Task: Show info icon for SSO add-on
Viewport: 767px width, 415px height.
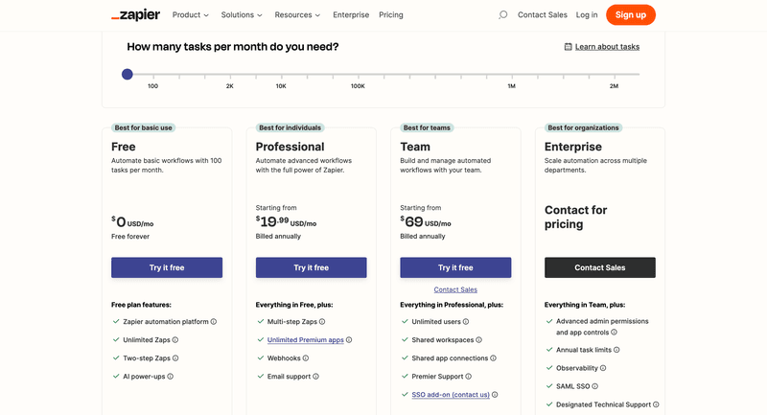Action: click(495, 395)
